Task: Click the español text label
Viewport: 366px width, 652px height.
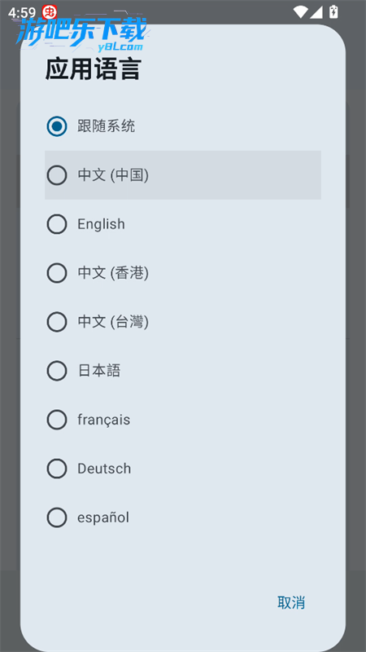Action: [x=103, y=518]
